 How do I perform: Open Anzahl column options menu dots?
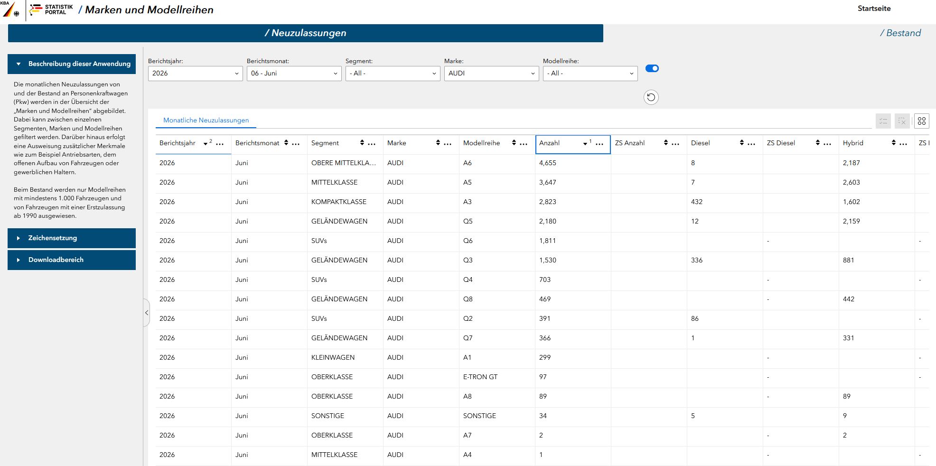point(599,144)
